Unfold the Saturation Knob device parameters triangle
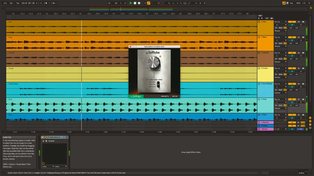The width and height of the screenshot is (314, 176). tap(45, 137)
